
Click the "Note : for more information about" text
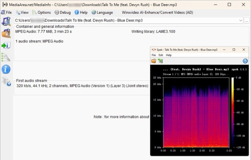pyautogui.click(x=121, y=117)
